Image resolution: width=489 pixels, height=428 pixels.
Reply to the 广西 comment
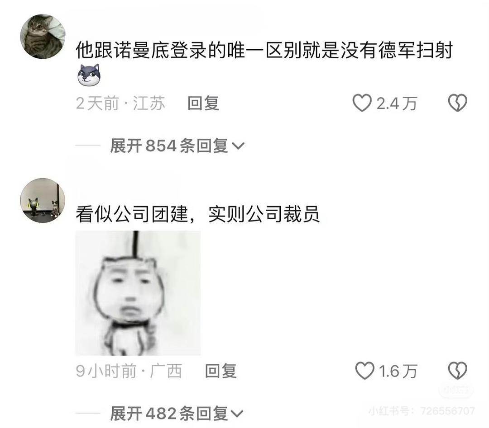pos(221,371)
